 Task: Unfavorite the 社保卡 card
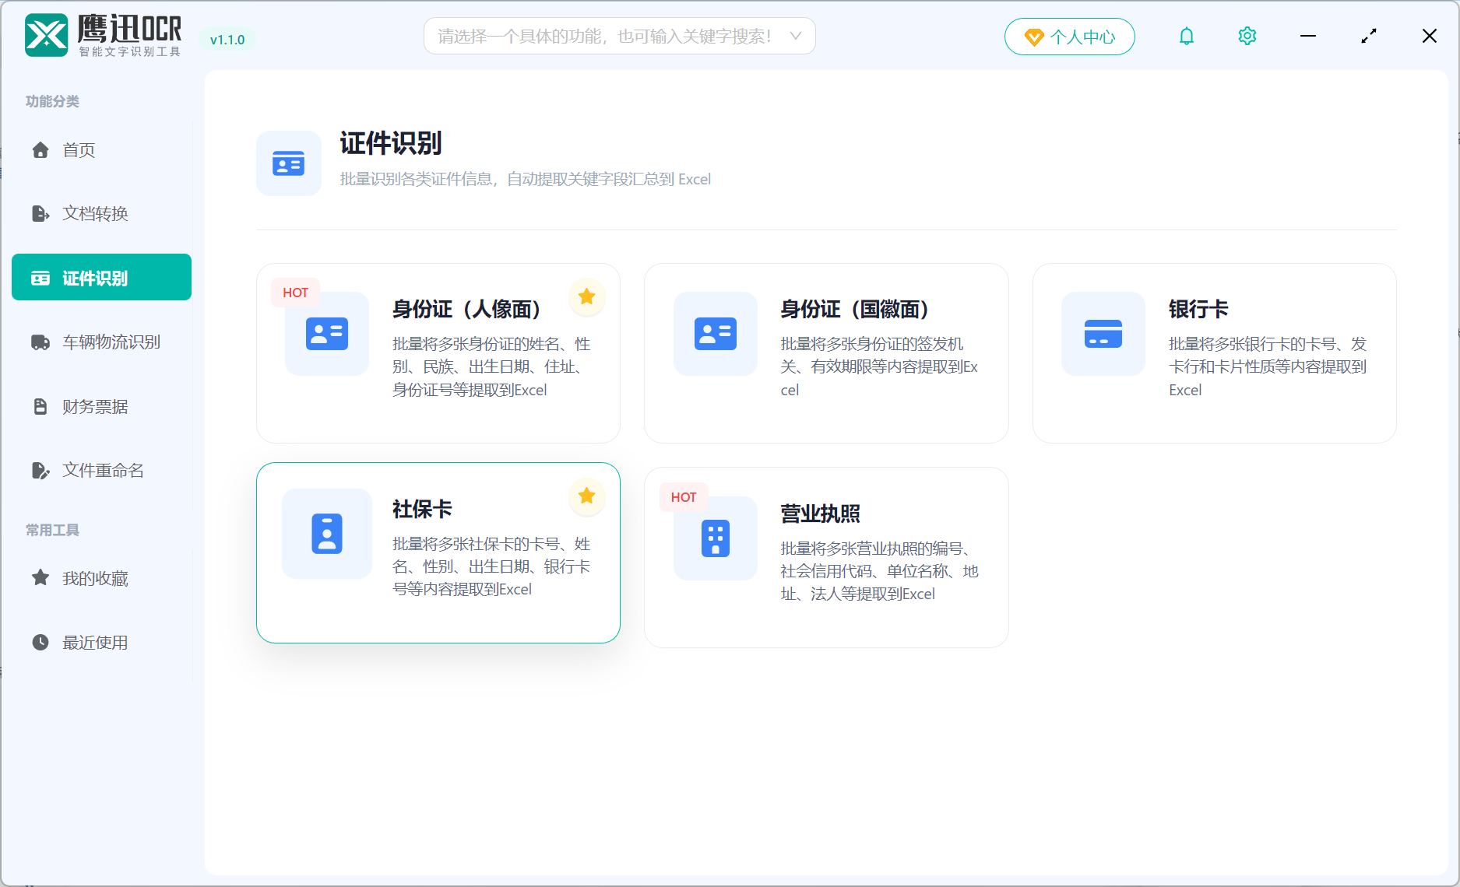click(x=586, y=496)
